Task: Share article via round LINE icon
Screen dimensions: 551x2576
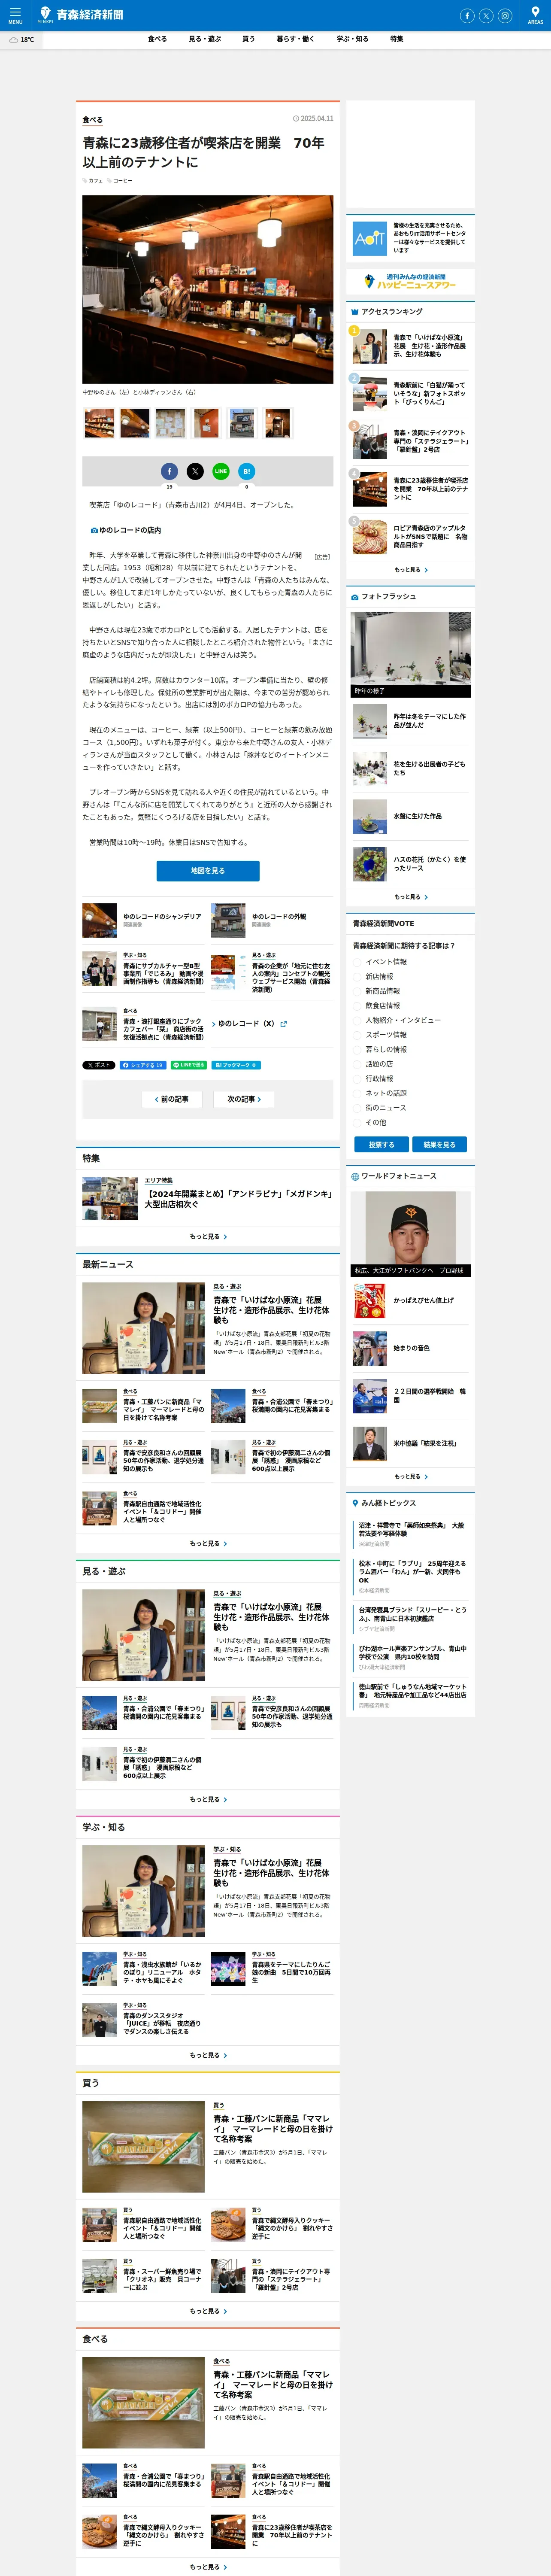Action: pos(221,471)
